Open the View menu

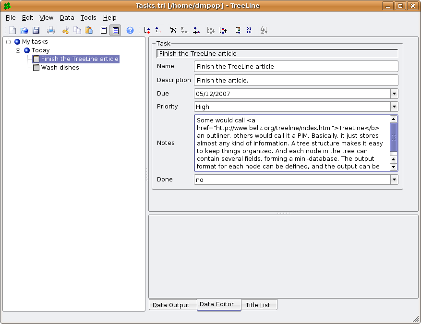46,18
